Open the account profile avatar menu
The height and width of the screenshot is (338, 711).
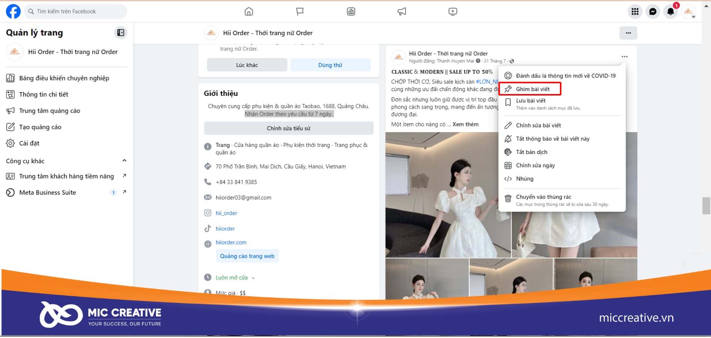[x=689, y=12]
